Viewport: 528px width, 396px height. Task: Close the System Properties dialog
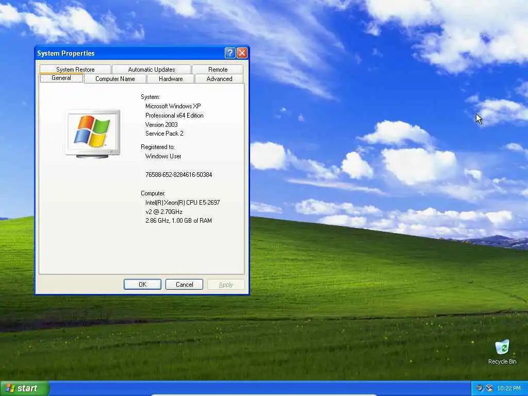click(242, 53)
